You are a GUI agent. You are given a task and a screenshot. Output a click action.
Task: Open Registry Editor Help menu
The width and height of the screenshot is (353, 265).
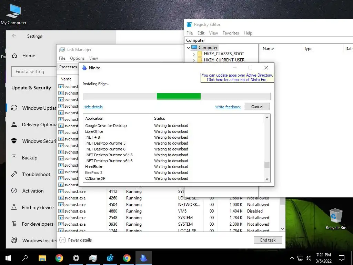click(248, 33)
